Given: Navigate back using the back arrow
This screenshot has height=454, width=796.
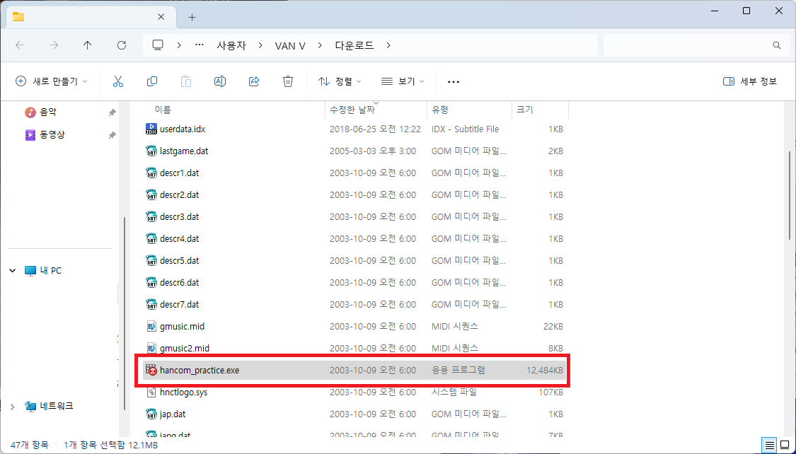Looking at the screenshot, I should [20, 45].
